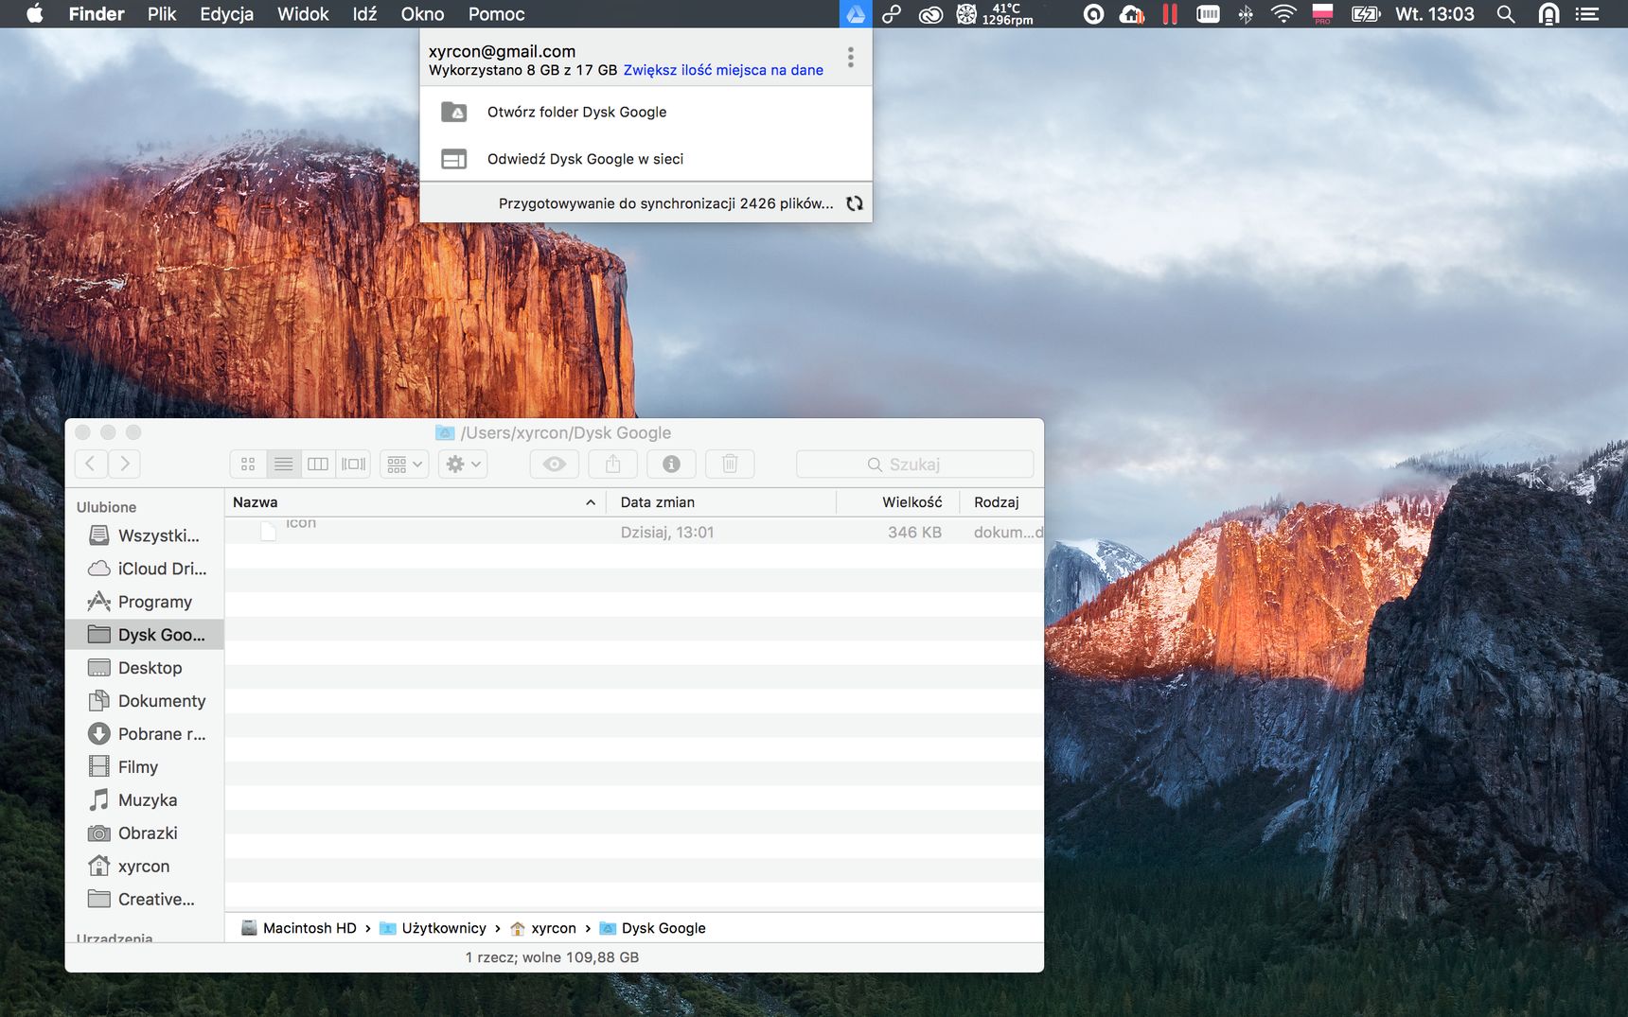Image resolution: width=1628 pixels, height=1017 pixels.
Task: Click the Finder back navigation arrow
Action: click(91, 464)
